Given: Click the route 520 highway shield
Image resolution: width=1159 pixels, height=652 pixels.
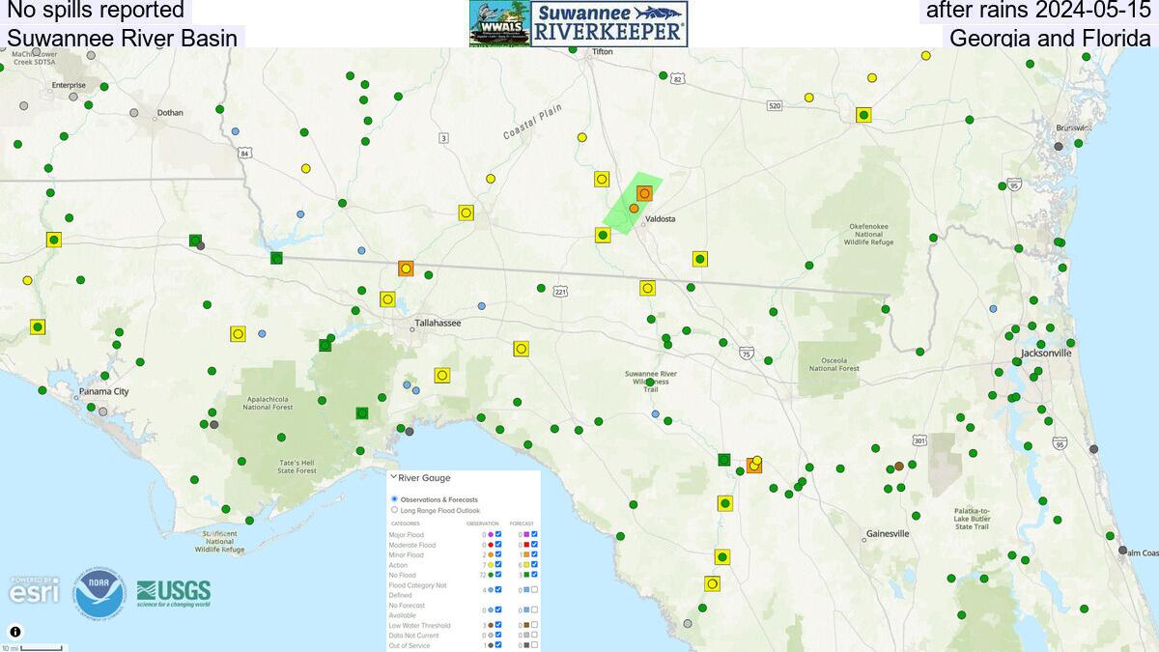Looking at the screenshot, I should pos(775,105).
